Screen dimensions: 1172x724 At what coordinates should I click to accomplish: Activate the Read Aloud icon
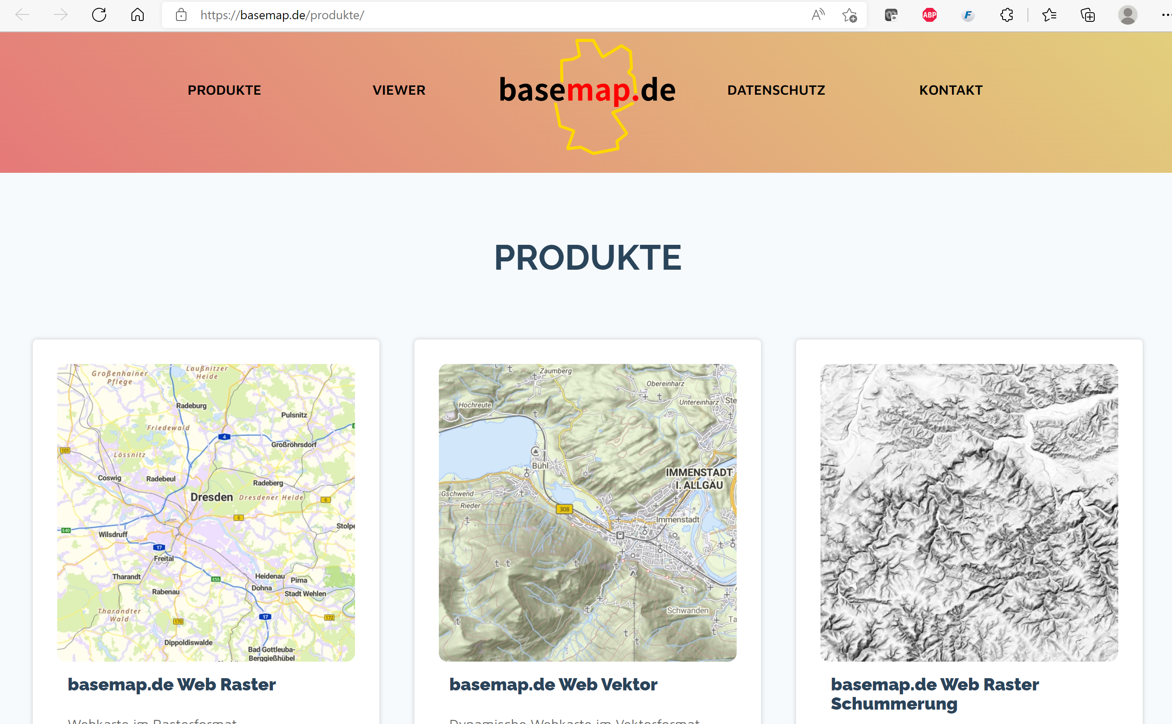(x=817, y=15)
